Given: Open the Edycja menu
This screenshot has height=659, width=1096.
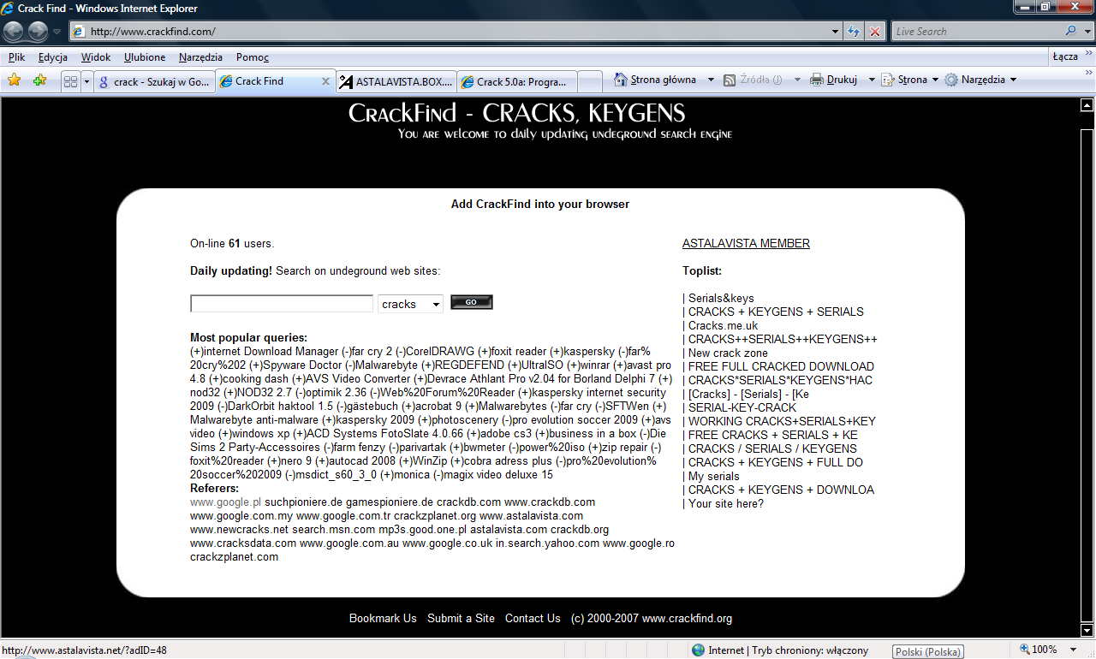Looking at the screenshot, I should tap(53, 57).
